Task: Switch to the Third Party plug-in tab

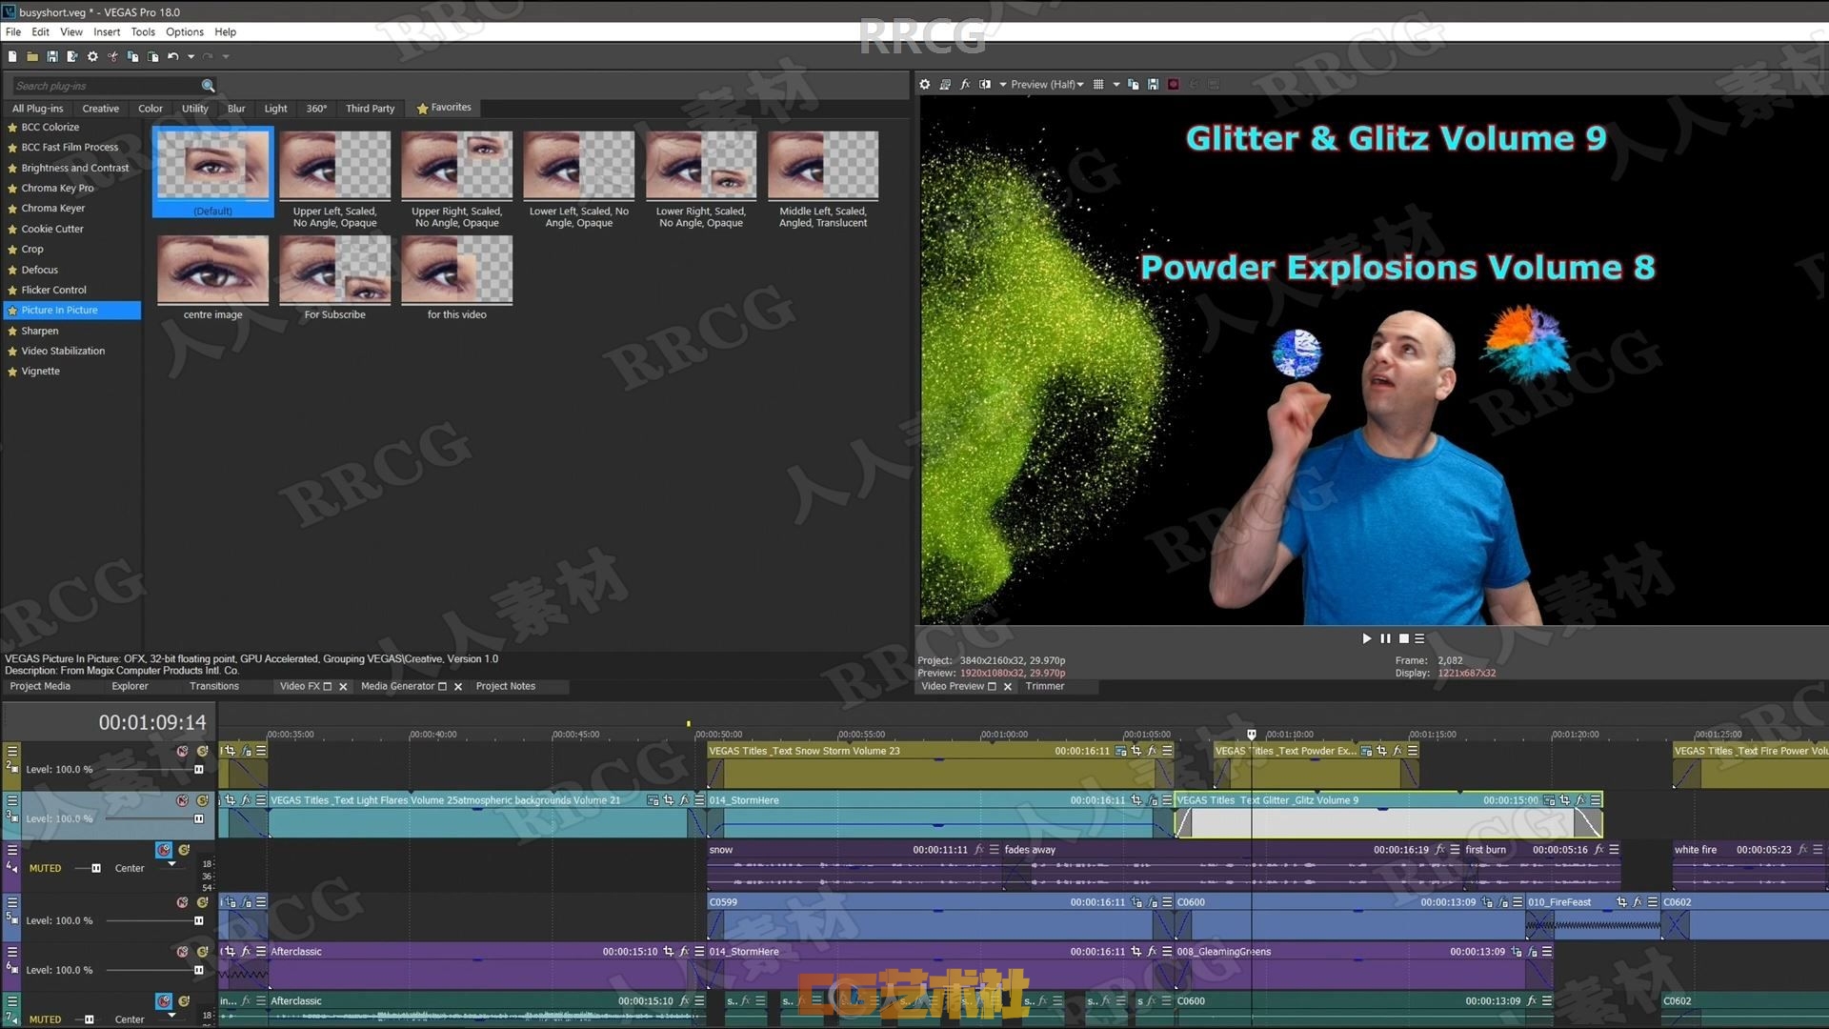Action: coord(370,109)
